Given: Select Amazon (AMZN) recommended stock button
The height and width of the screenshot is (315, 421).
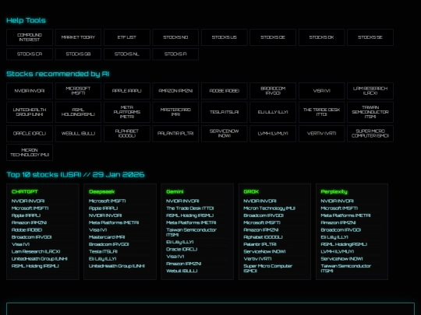Looking at the screenshot, I should (175, 91).
